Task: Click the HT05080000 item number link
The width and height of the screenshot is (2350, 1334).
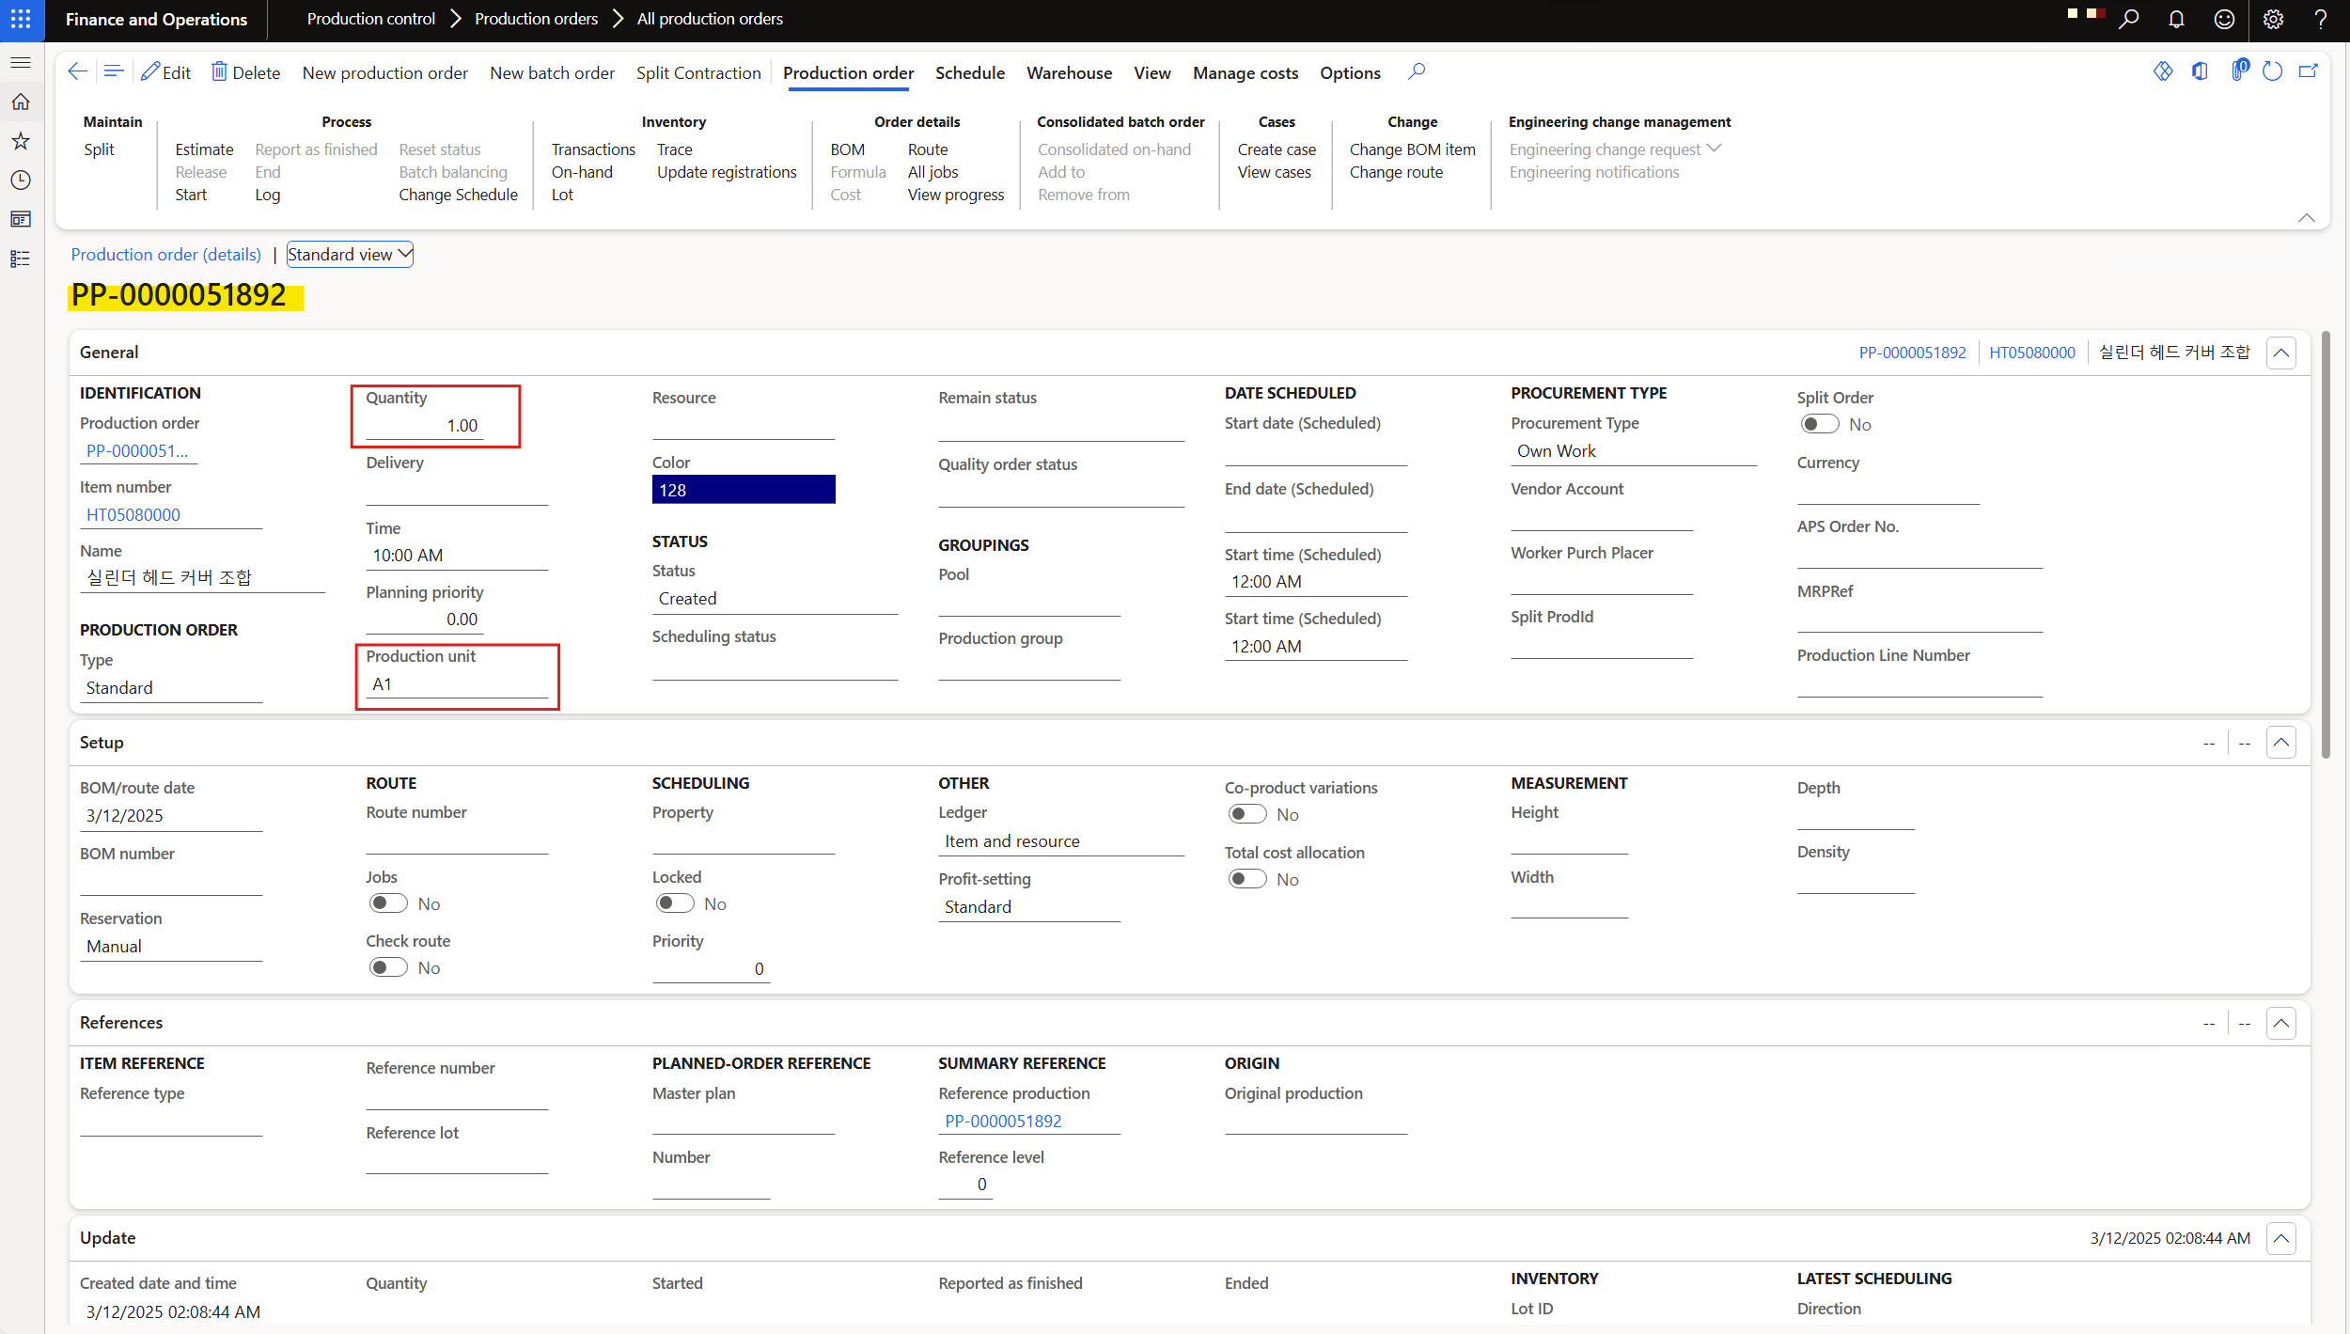Action: coord(133,514)
